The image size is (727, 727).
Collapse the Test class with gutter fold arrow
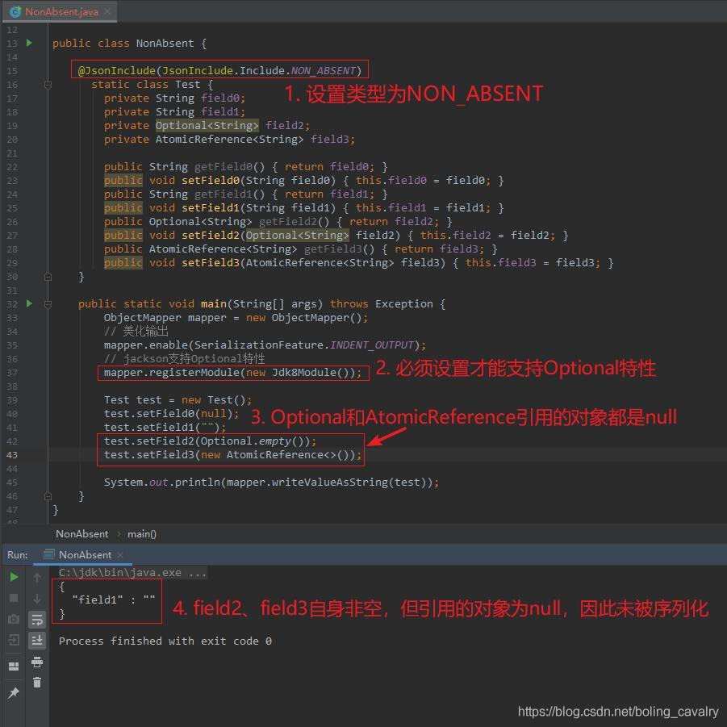pos(48,84)
